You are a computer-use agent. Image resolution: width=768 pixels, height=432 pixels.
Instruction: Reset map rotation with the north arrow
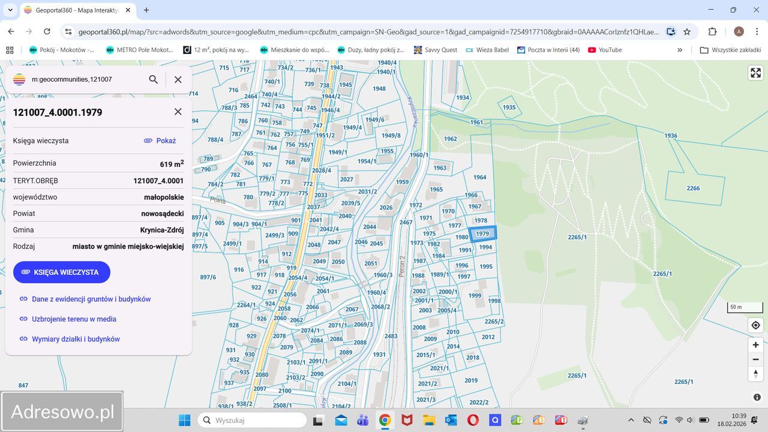click(755, 374)
